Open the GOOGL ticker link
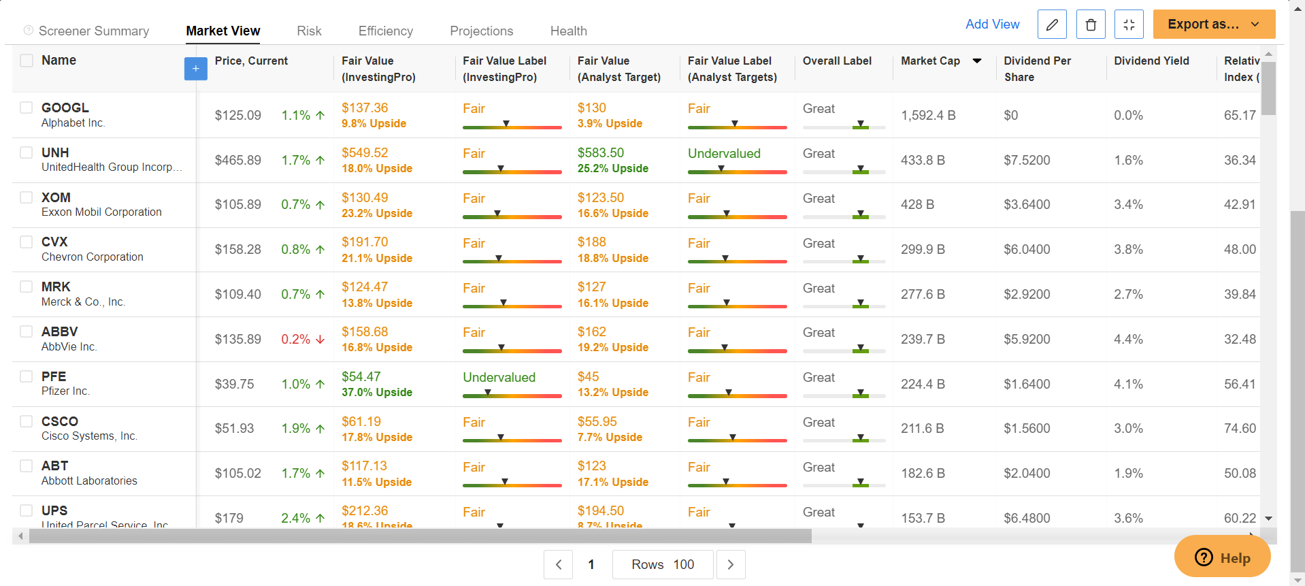Screen dimensions: 1305x586 (x=65, y=108)
